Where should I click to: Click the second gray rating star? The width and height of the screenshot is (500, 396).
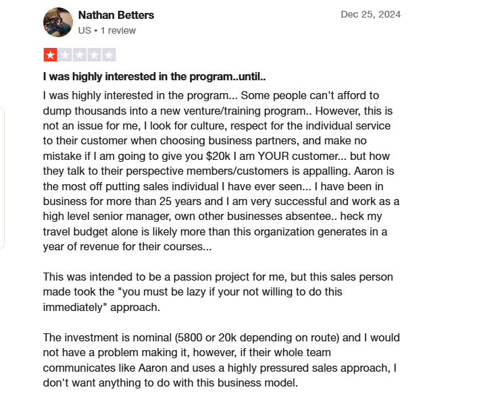pos(65,55)
